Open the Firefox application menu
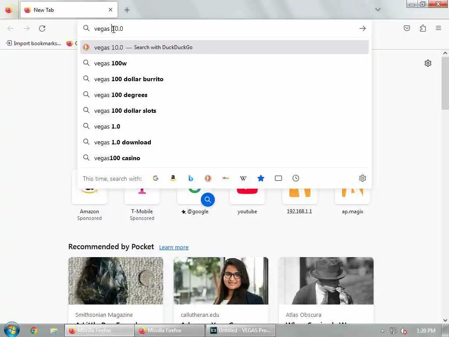449x337 pixels. (438, 28)
